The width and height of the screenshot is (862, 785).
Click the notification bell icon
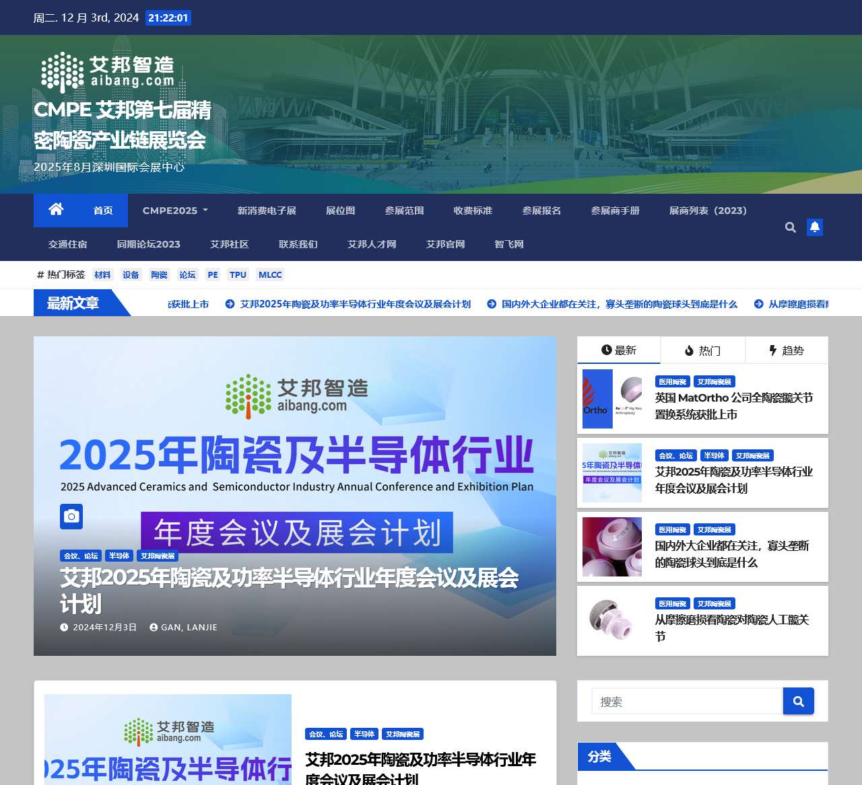click(x=815, y=227)
